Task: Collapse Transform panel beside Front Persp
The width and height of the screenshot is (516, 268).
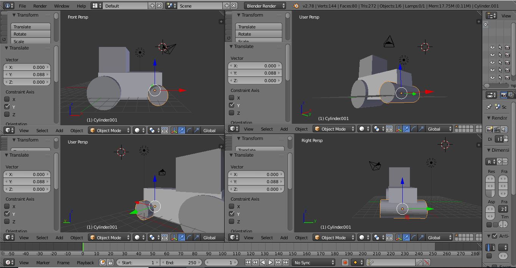Action: click(14, 15)
